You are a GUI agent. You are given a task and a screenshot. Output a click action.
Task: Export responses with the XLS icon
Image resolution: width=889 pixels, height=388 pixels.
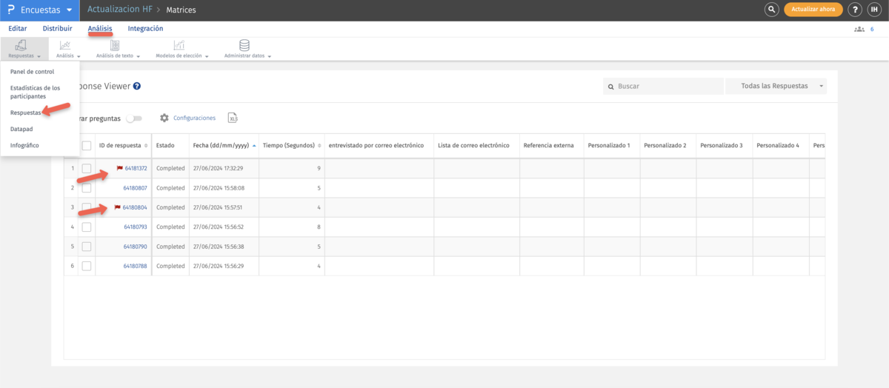click(x=232, y=118)
